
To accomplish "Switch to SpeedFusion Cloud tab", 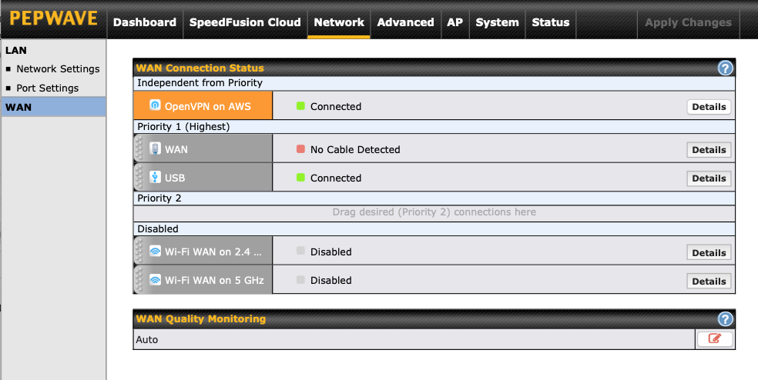I will [x=245, y=22].
